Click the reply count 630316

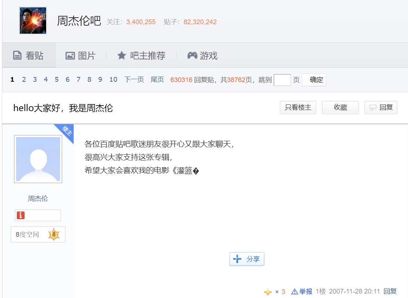tap(181, 80)
